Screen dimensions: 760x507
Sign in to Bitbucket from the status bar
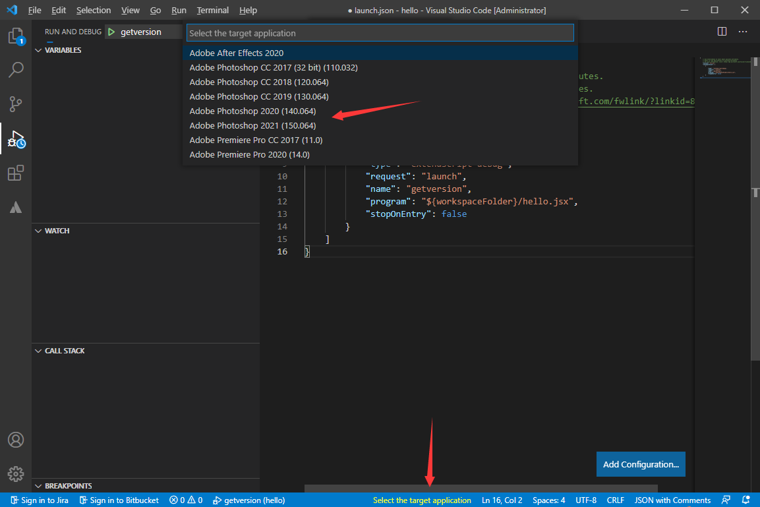pyautogui.click(x=119, y=500)
